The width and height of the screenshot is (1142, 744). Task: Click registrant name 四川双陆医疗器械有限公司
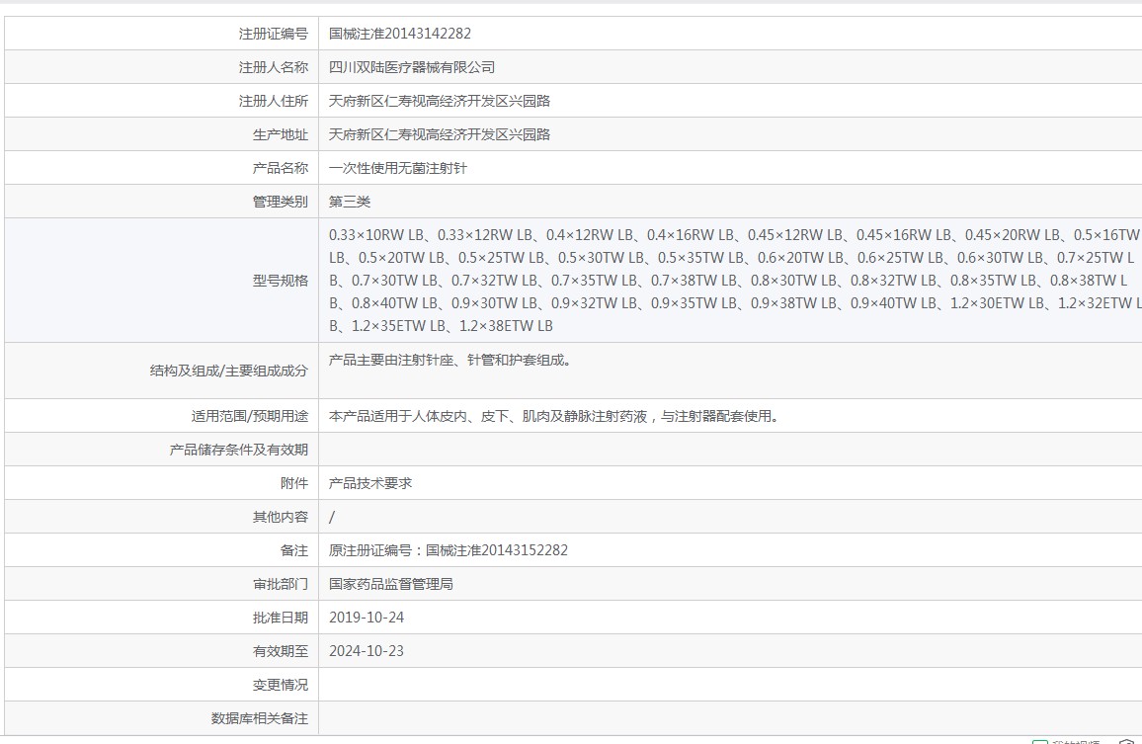[x=412, y=67]
